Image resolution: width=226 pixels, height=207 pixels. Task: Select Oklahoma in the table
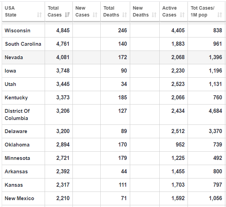click(x=17, y=145)
